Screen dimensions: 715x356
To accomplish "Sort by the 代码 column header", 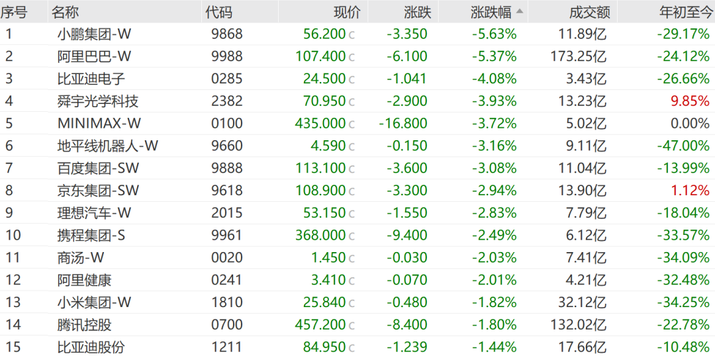I will pos(219,13).
